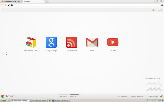
Task: Click the Motyw utworzony przez text
Action: click(x=153, y=78)
